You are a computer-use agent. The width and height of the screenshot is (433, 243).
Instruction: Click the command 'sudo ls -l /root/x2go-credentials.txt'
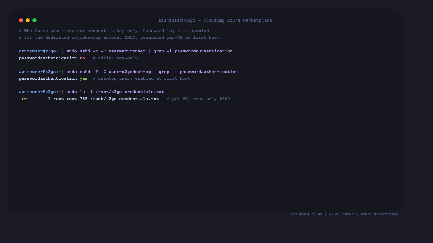click(x=115, y=92)
